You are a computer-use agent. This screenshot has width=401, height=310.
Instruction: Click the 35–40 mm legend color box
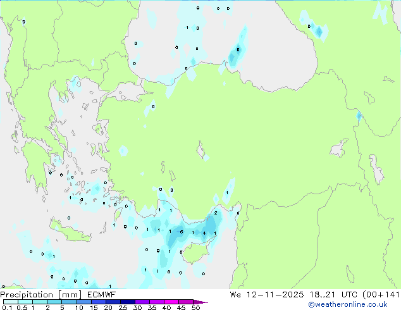pos(157,302)
